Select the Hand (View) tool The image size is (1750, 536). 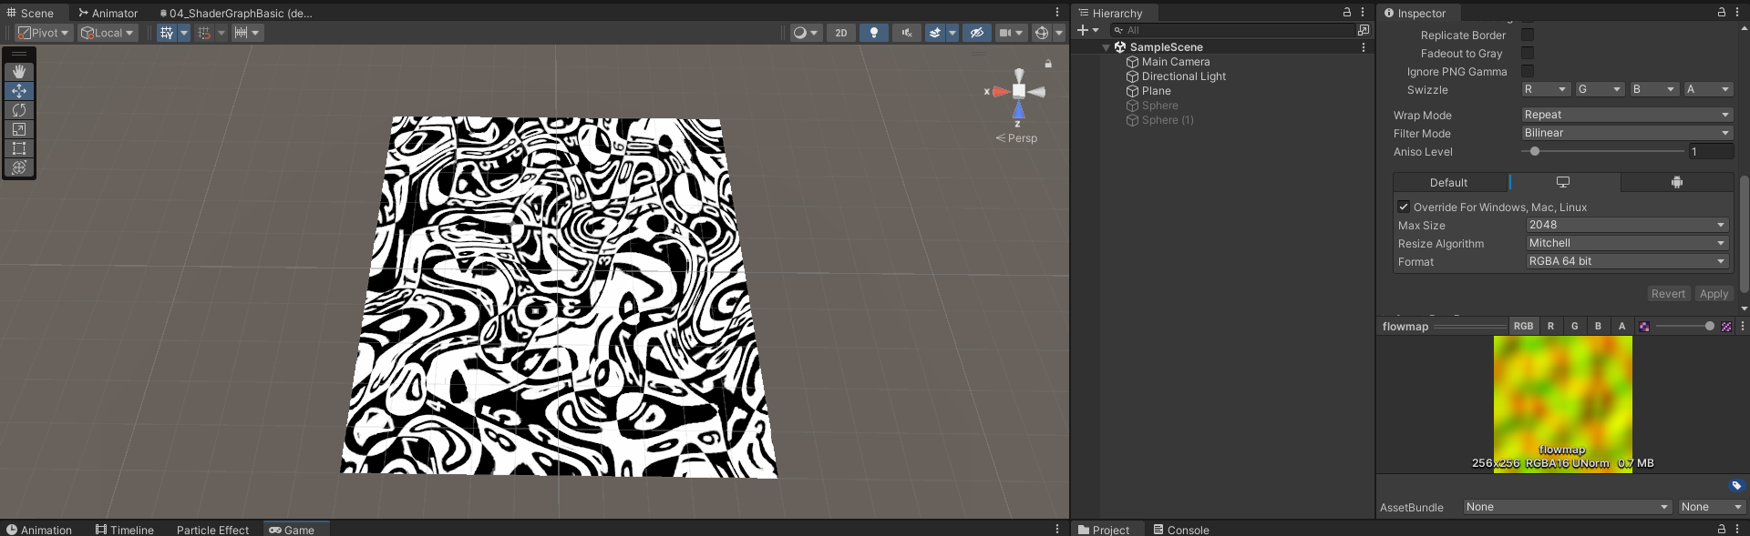point(19,72)
